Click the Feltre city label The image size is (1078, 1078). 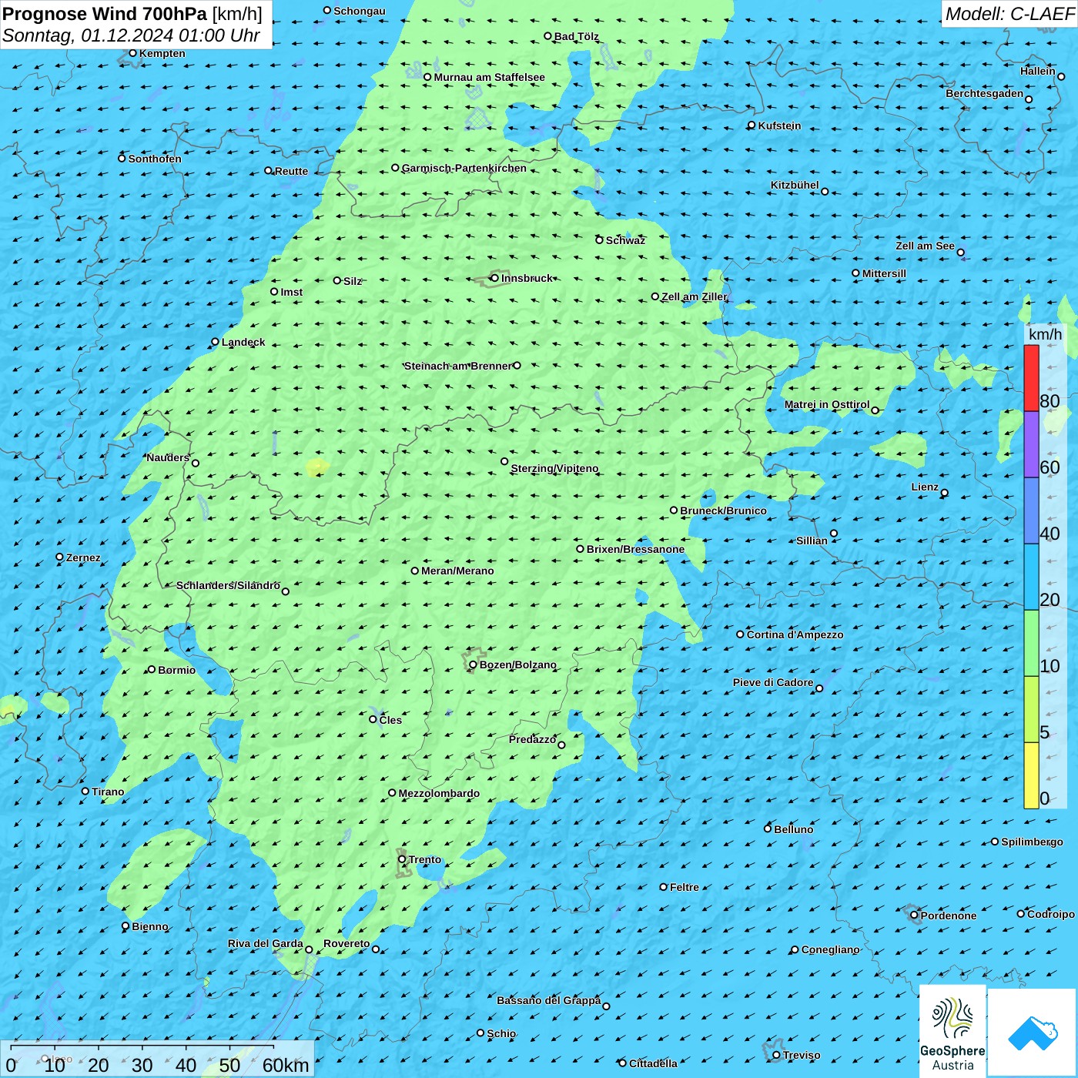pos(685,887)
